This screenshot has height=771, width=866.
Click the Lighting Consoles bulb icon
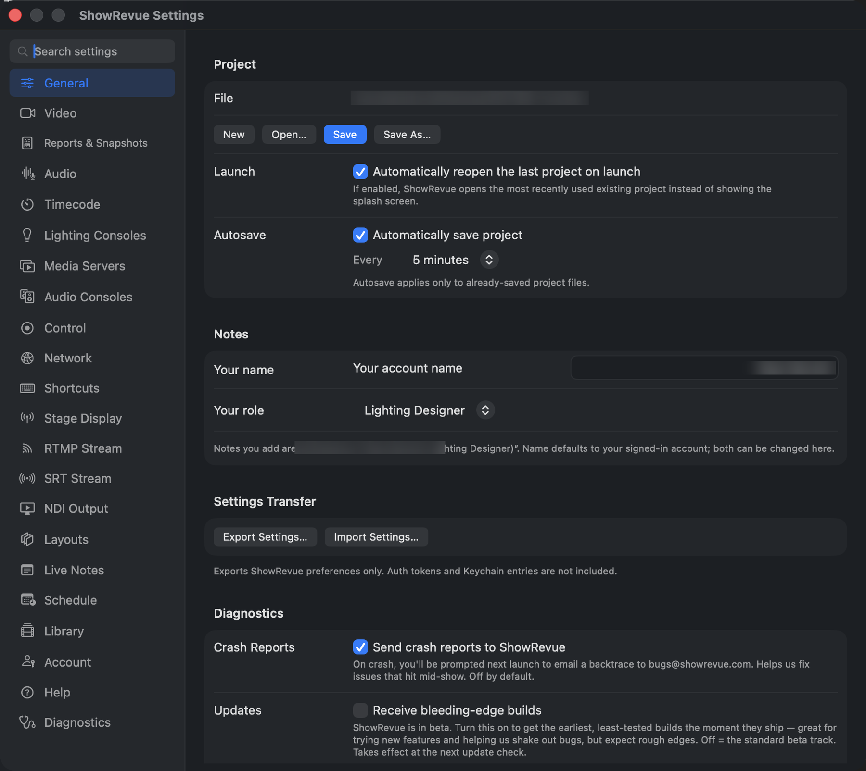27,235
